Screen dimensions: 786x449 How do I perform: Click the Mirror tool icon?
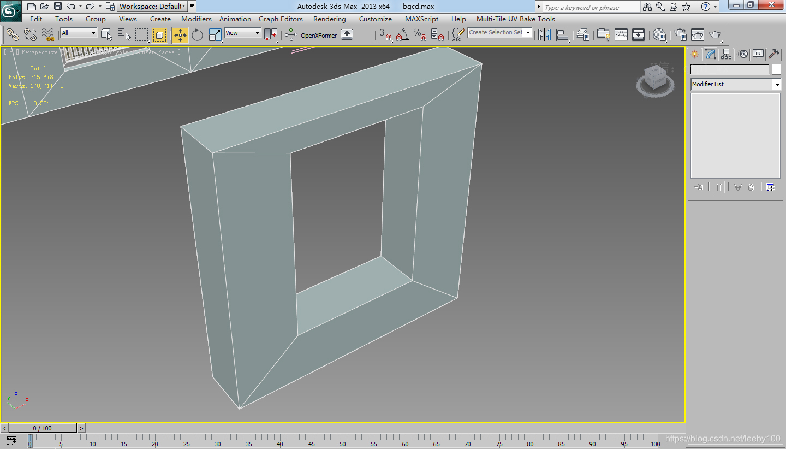click(x=544, y=34)
